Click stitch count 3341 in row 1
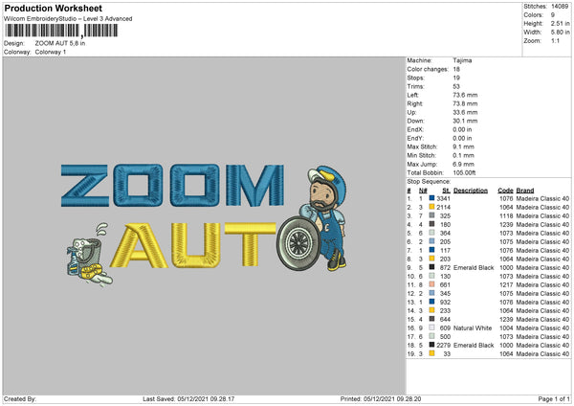Screen dimensions: 574x406 [x=443, y=198]
